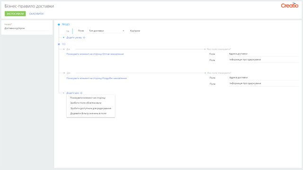This screenshot has width=303, height=170.
Task: Click the СКАСУВАТИ link
Action: pyautogui.click(x=36, y=14)
